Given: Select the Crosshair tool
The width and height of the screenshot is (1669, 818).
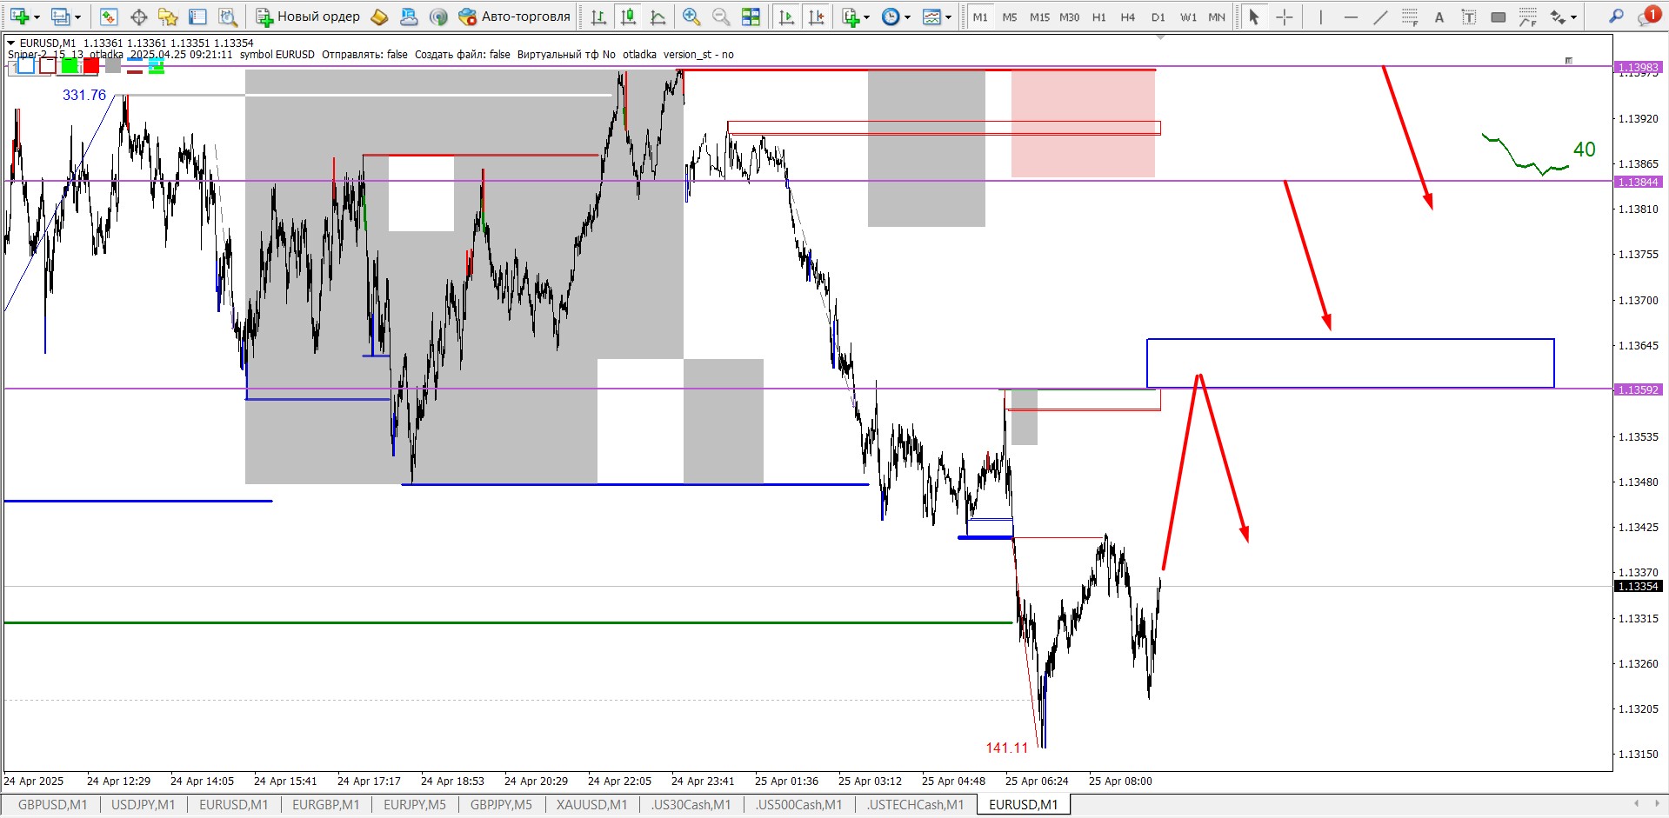Looking at the screenshot, I should 1284,17.
